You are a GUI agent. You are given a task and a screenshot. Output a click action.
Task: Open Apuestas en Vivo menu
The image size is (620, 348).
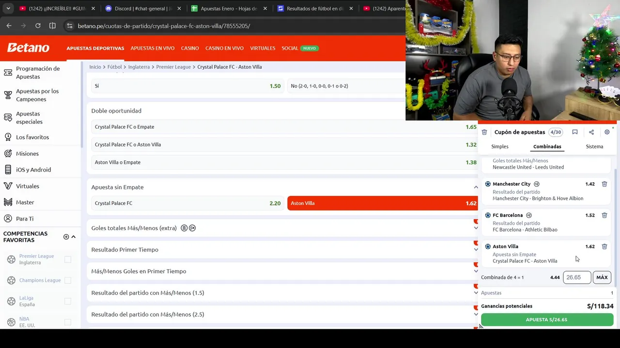(x=153, y=48)
